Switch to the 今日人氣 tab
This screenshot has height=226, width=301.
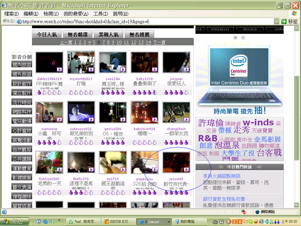point(47,34)
